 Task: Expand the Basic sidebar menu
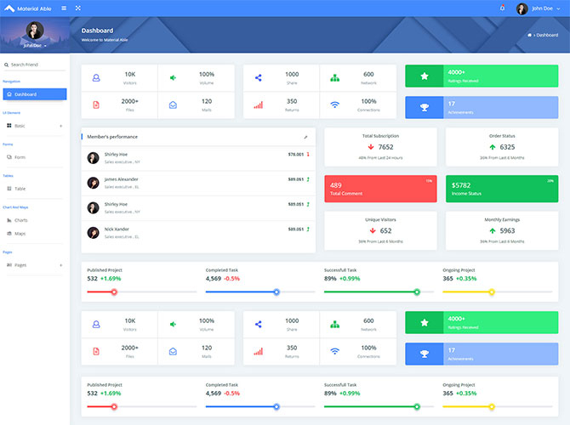pyautogui.click(x=60, y=126)
